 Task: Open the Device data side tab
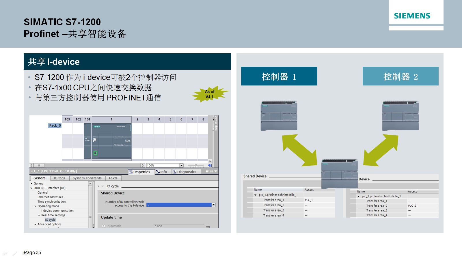click(216, 123)
